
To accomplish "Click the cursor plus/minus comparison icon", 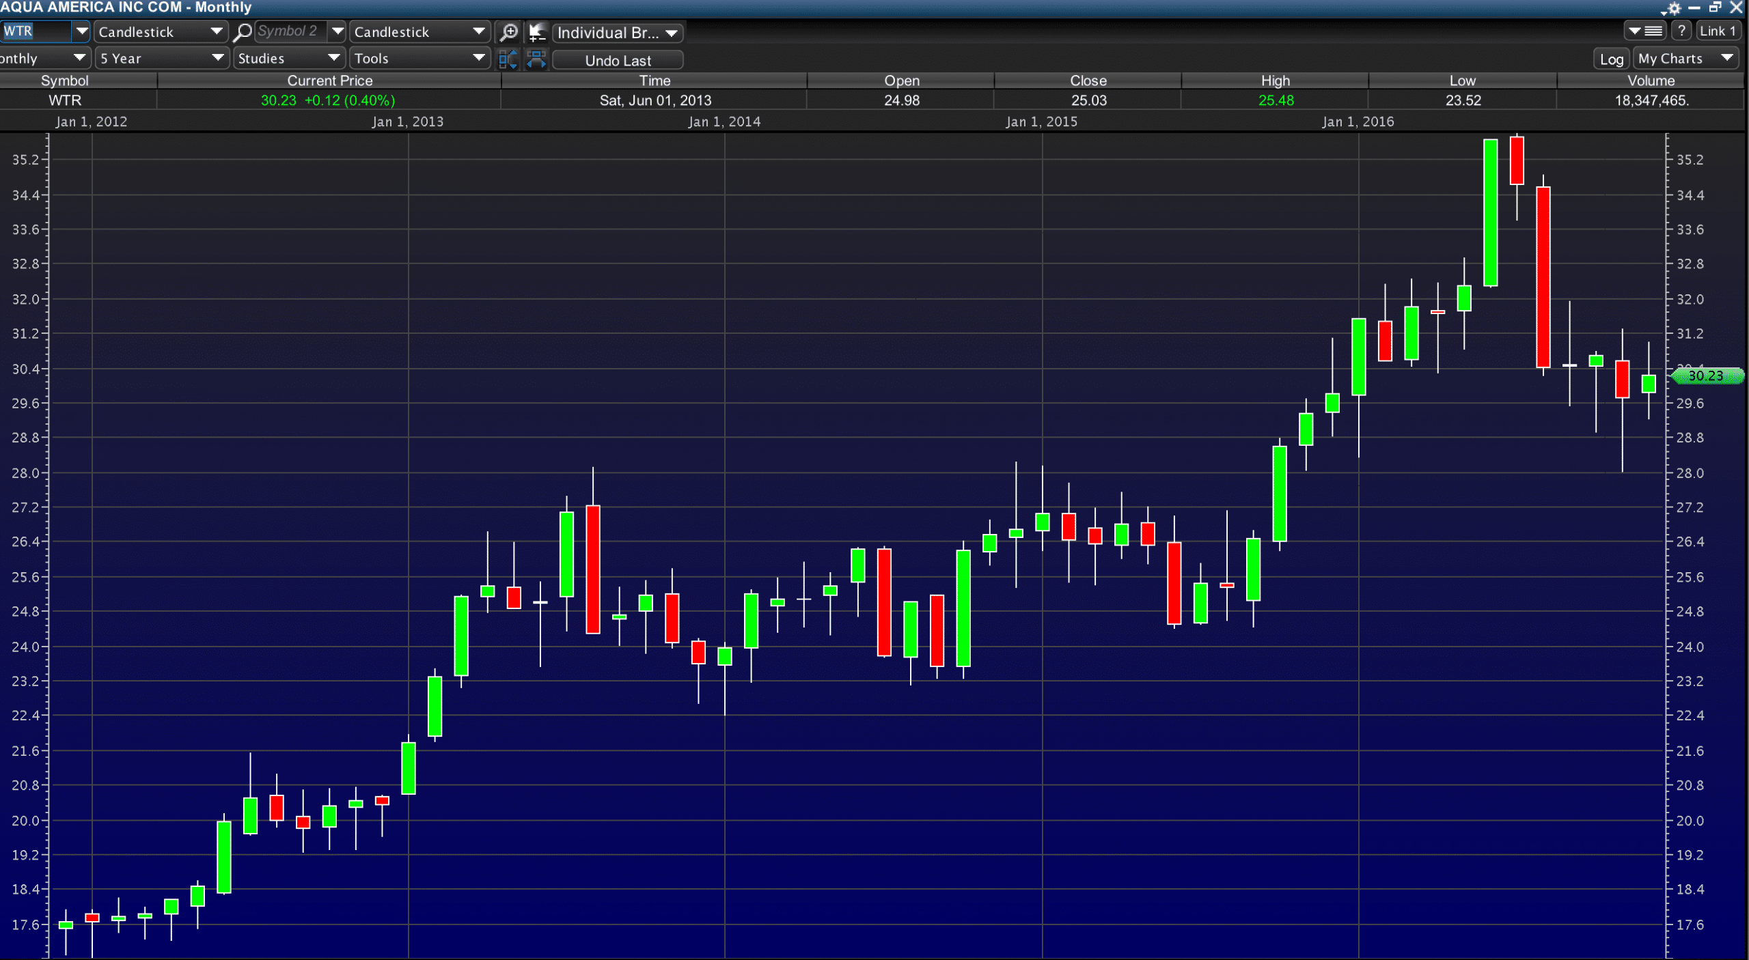I will (x=537, y=32).
